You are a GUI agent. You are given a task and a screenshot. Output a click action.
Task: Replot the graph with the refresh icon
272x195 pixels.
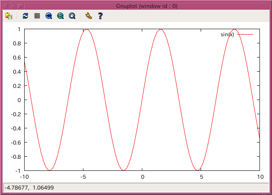(25, 16)
